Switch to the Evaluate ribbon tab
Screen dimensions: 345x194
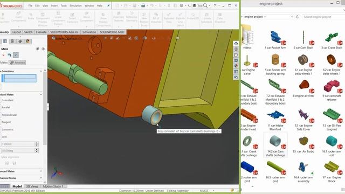tap(41, 32)
